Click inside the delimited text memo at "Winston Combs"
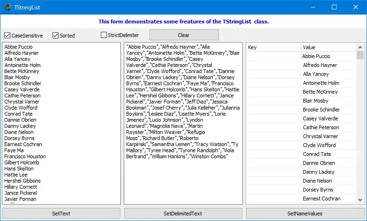The height and width of the screenshot is (221, 367). point(208,156)
